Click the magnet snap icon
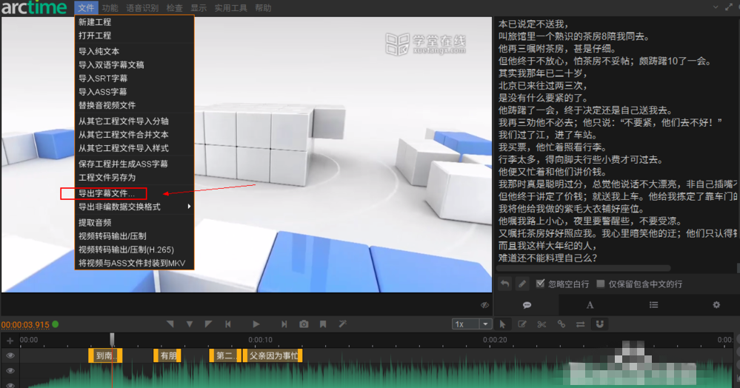 (x=600, y=324)
